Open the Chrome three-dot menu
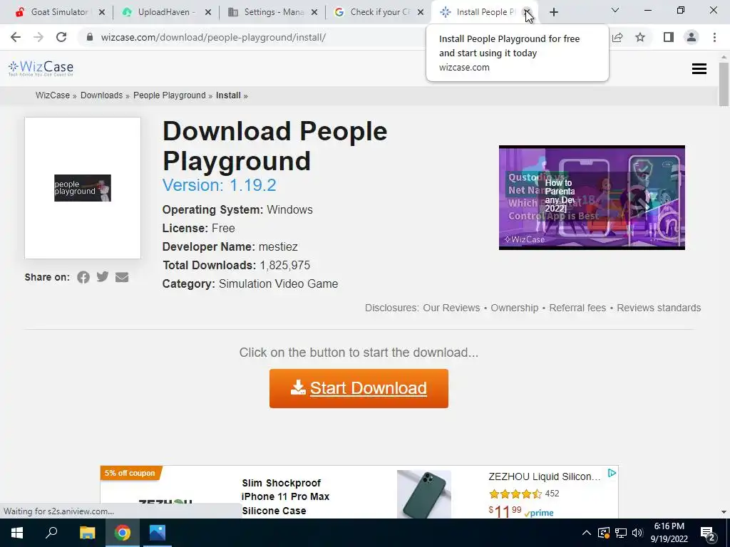 pyautogui.click(x=714, y=37)
